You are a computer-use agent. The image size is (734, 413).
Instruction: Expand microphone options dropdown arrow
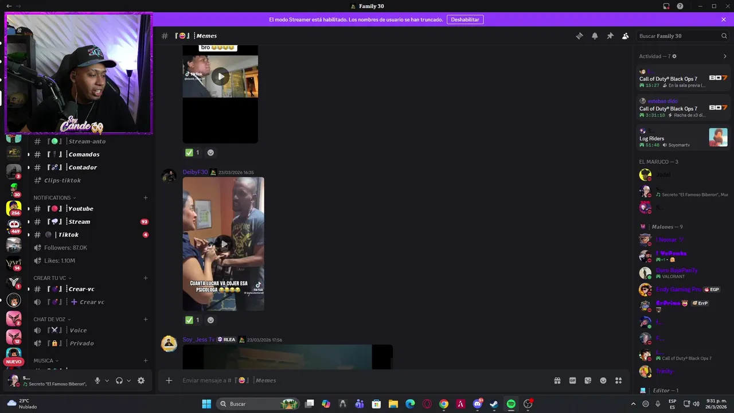pos(107,380)
